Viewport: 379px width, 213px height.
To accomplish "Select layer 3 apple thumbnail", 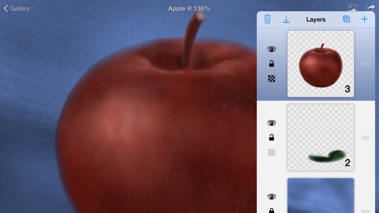I will tap(321, 64).
